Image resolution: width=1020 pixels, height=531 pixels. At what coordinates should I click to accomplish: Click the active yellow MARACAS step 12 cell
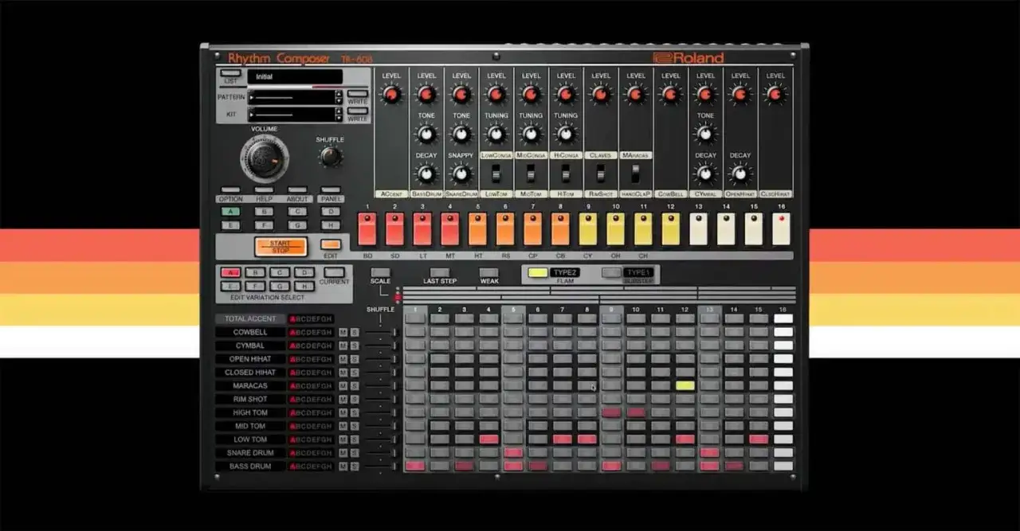tap(685, 385)
